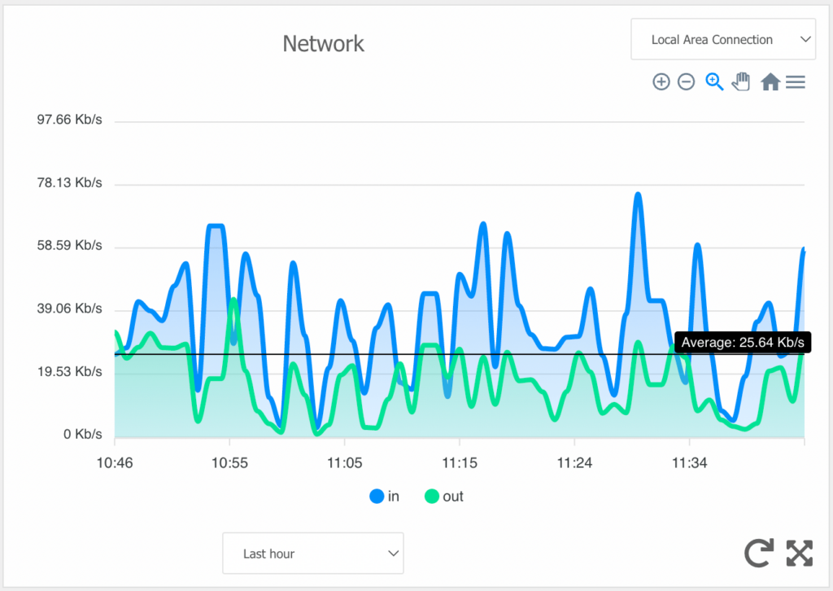Screen dimensions: 833x591
Task: Zoom into the chart with plus icon
Action: [661, 81]
